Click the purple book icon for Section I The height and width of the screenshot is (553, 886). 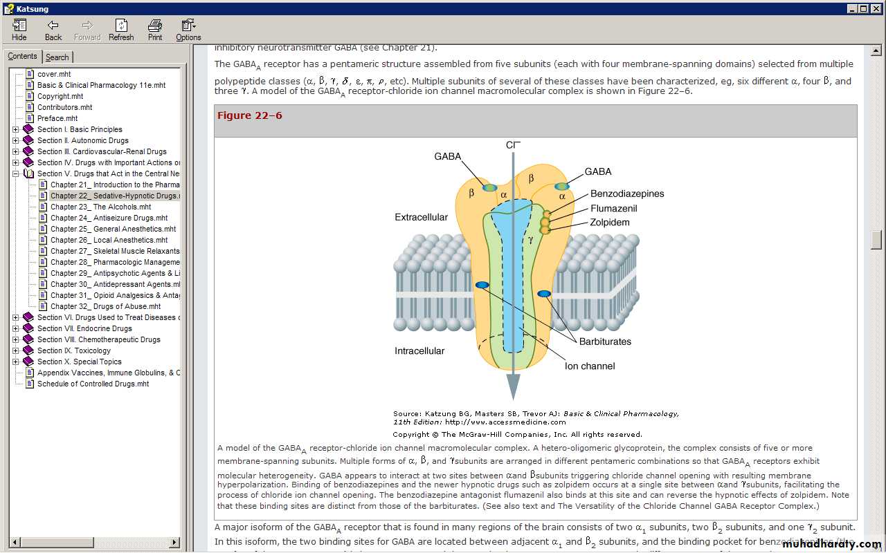(28, 129)
